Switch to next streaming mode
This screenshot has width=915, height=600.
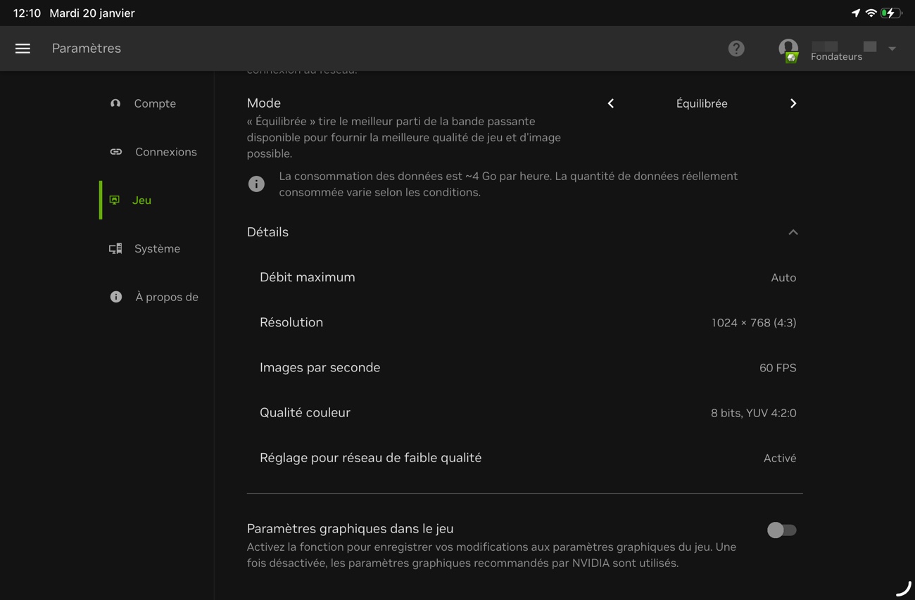793,103
